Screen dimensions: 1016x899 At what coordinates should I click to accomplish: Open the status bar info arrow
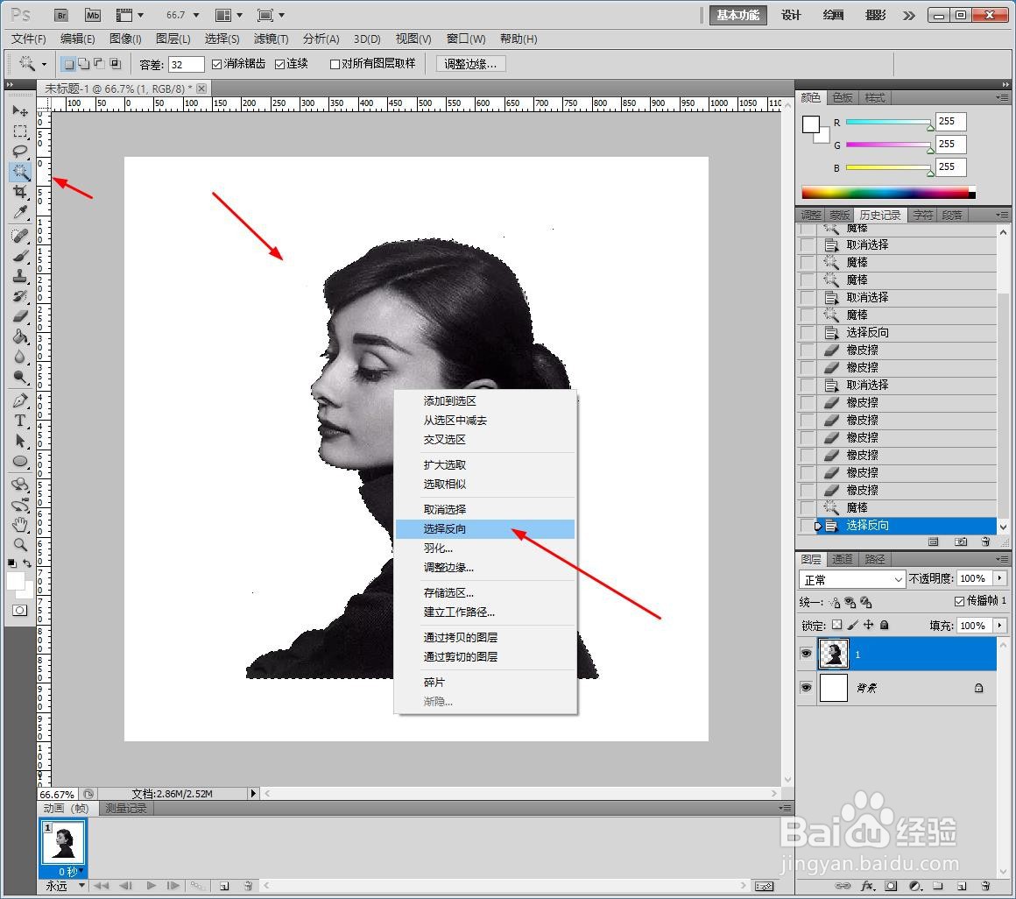253,793
